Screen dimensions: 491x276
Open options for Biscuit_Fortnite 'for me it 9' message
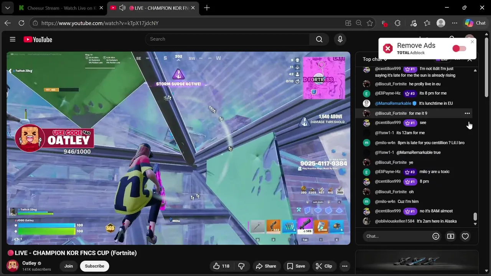coord(467,113)
